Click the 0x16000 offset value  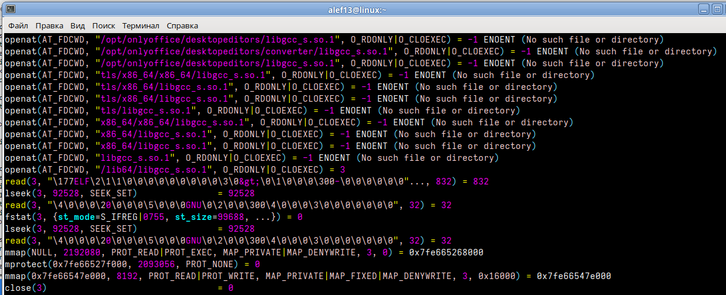(497, 276)
